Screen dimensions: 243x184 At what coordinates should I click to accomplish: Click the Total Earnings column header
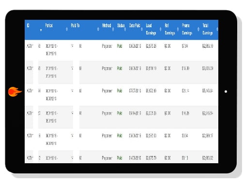(x=208, y=29)
